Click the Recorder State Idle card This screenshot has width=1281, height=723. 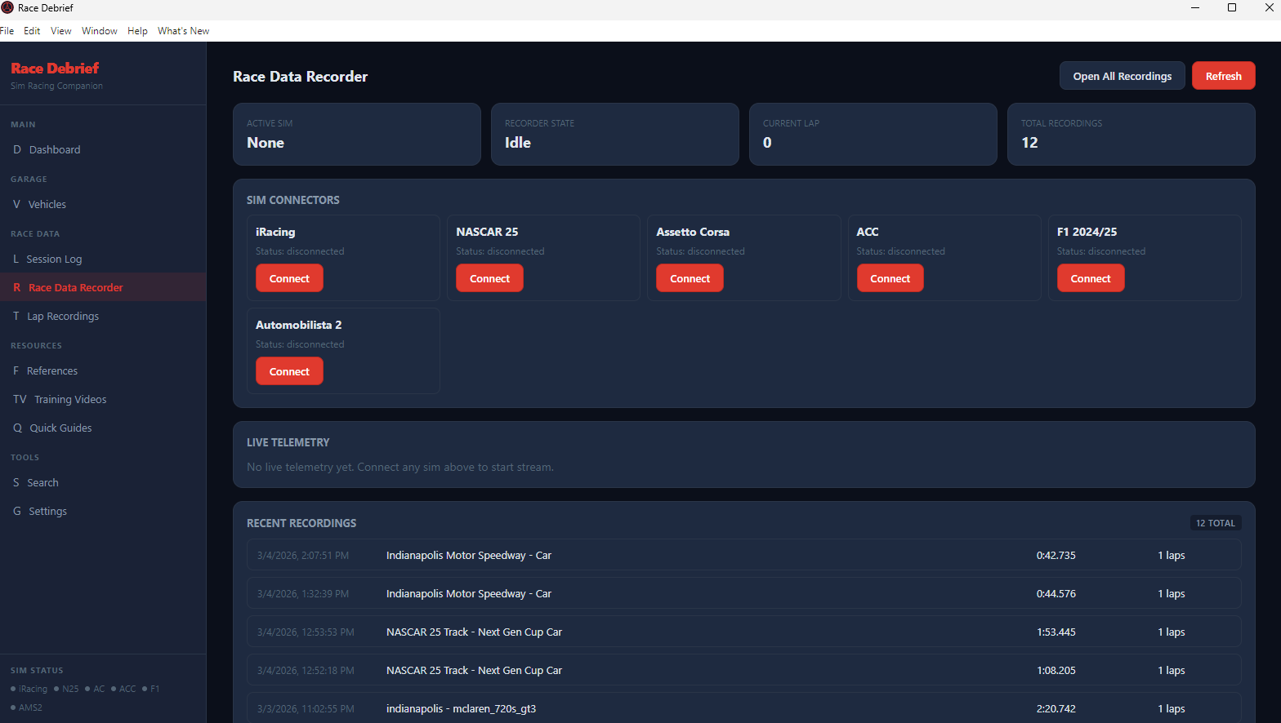[615, 134]
